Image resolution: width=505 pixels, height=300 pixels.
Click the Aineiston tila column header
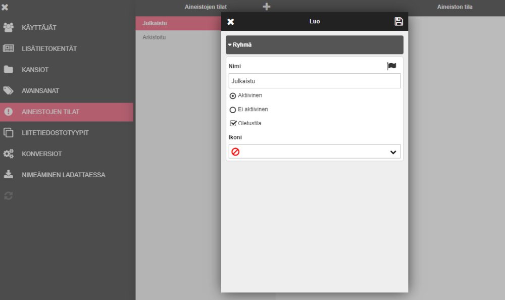pyautogui.click(x=454, y=7)
